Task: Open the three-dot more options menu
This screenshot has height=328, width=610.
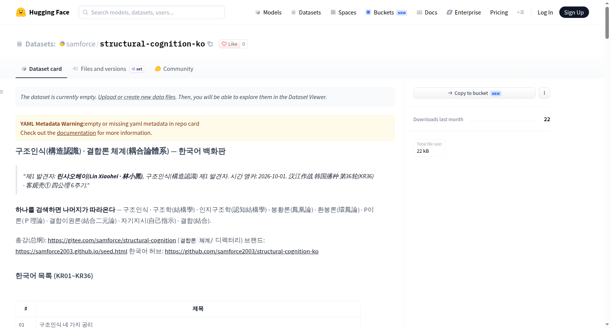Action: click(x=544, y=93)
